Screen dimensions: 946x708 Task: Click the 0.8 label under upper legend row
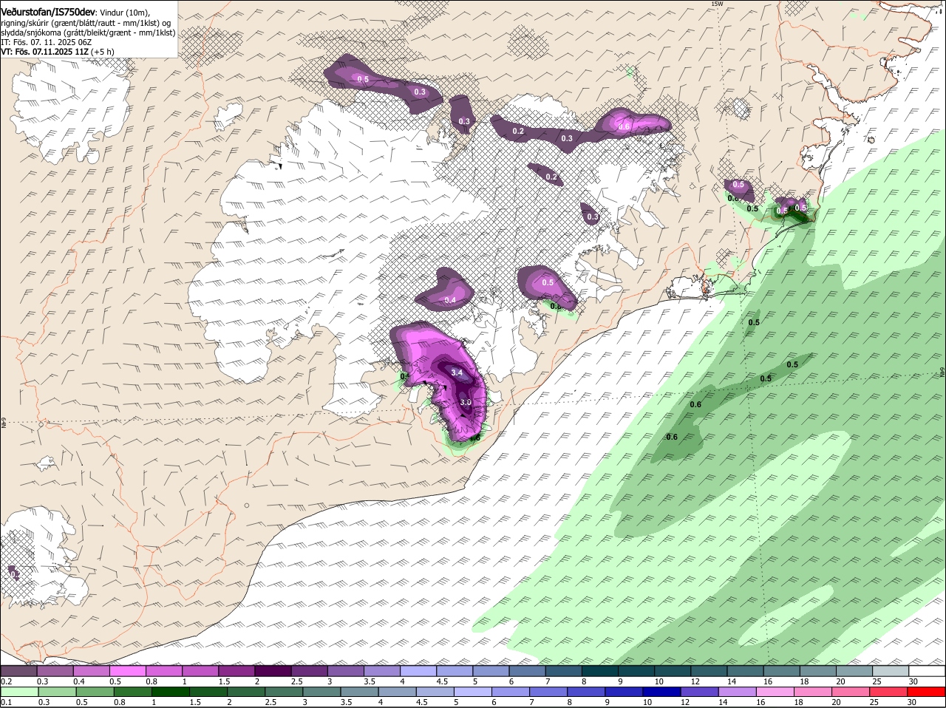(152, 681)
